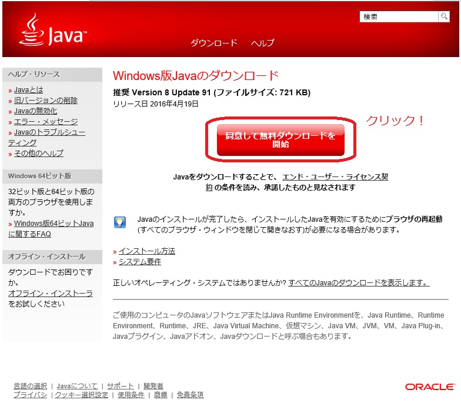Open the 免責条項 footer link
Image resolution: width=461 pixels, height=413 pixels.
(191, 395)
